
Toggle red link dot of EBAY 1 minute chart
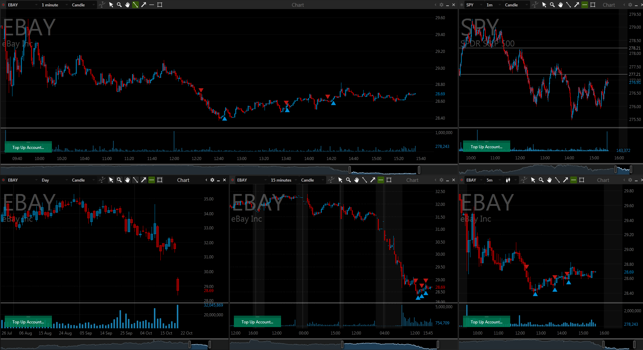3,5
